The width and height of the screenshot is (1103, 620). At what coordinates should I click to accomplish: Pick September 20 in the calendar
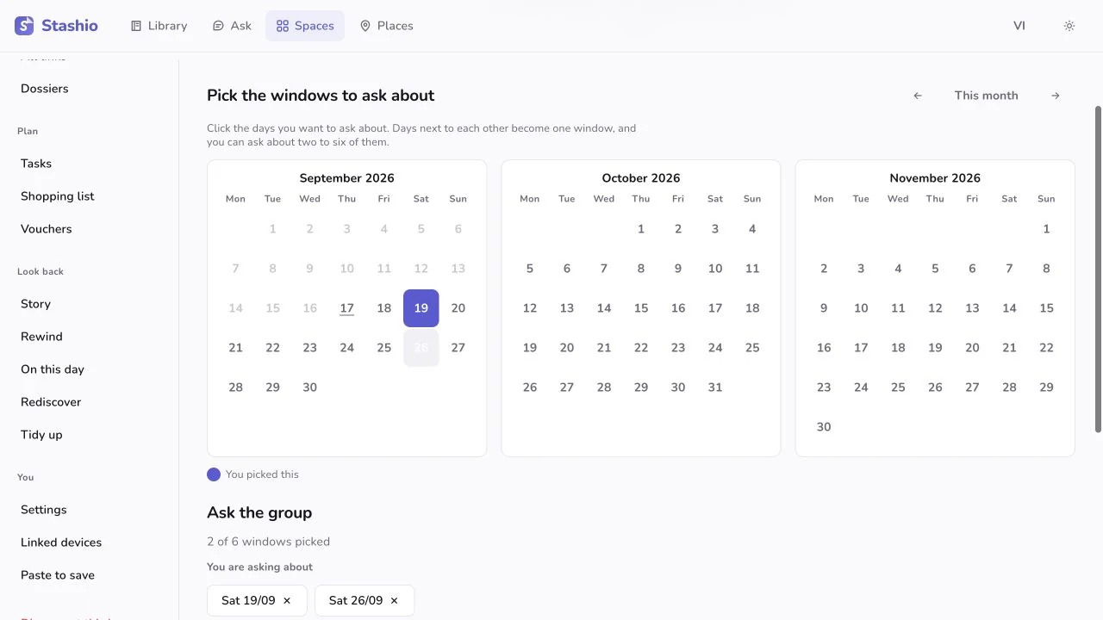click(x=458, y=308)
